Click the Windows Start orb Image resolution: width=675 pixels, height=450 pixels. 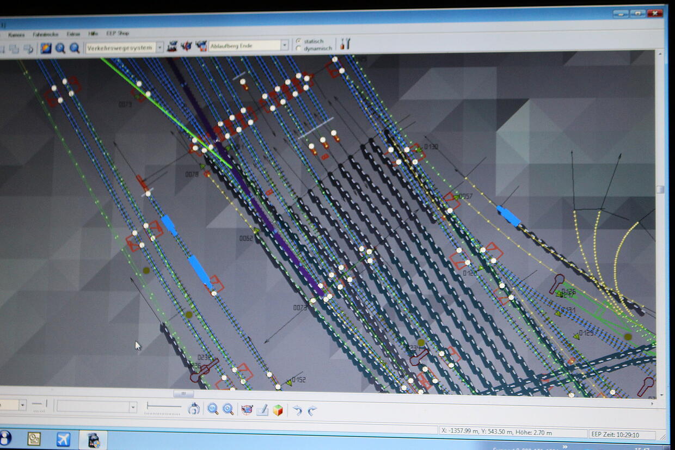coord(4,438)
